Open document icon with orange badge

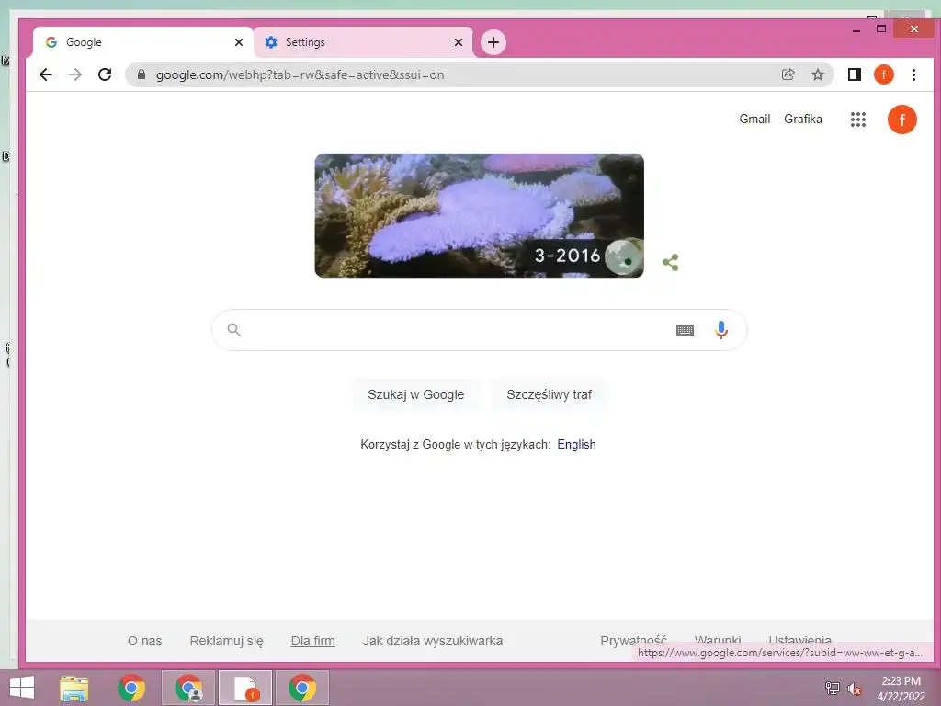tap(245, 688)
